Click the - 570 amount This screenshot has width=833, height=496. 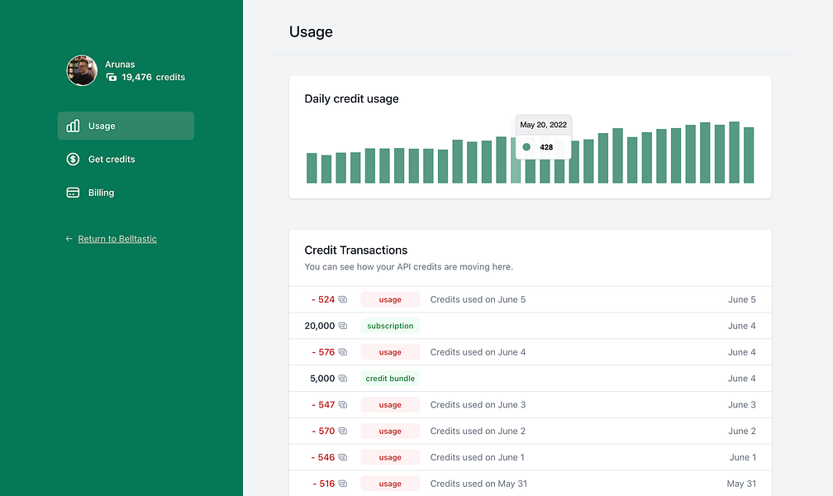point(323,431)
